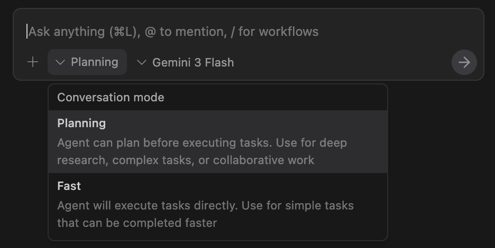This screenshot has height=248, width=495.
Task: Open the Gemini 3 Flash model selector
Action: click(185, 62)
